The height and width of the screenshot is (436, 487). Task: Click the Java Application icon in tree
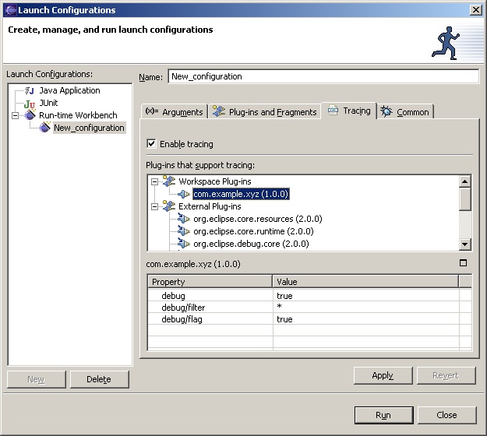30,90
